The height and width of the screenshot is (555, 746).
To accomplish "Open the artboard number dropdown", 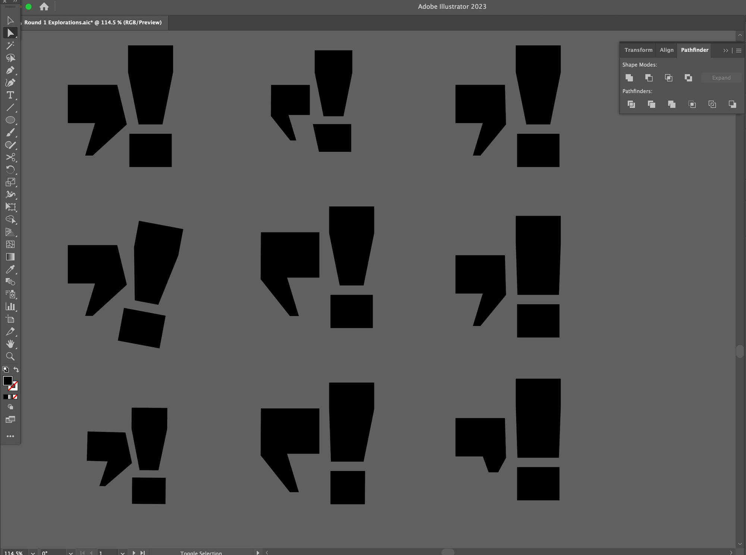I will point(122,553).
